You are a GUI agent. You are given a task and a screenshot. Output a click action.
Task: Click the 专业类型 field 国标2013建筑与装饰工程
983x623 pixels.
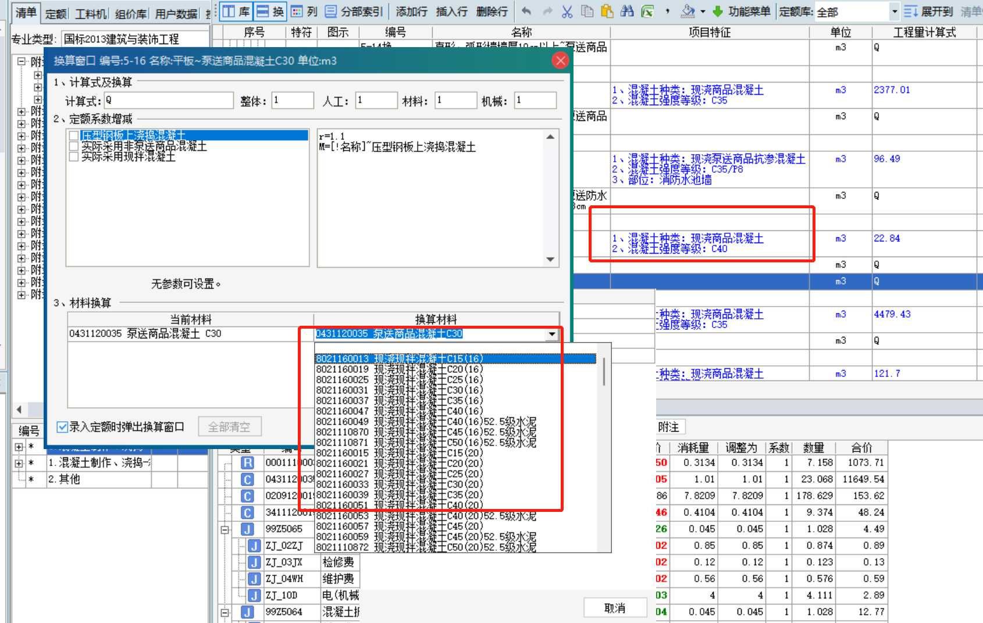pos(134,39)
